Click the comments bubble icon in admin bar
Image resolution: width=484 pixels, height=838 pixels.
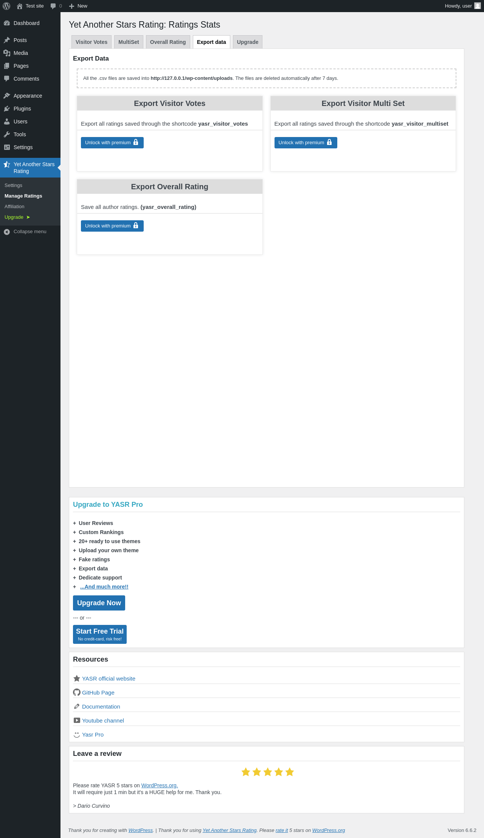[53, 6]
